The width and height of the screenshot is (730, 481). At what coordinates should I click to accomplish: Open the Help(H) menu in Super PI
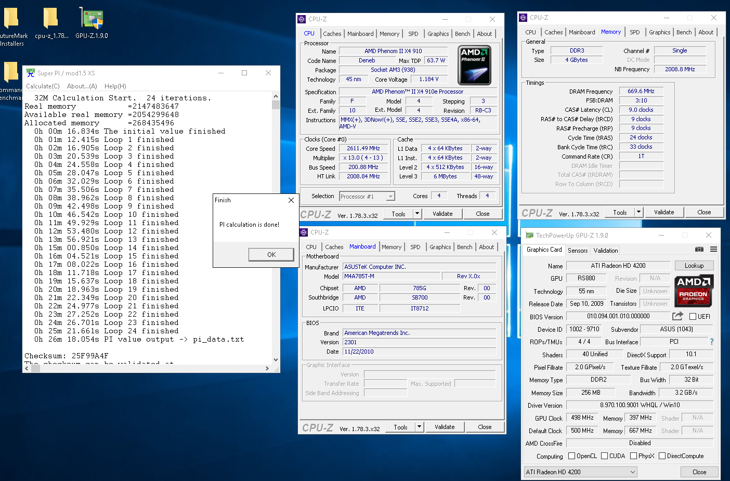point(115,86)
